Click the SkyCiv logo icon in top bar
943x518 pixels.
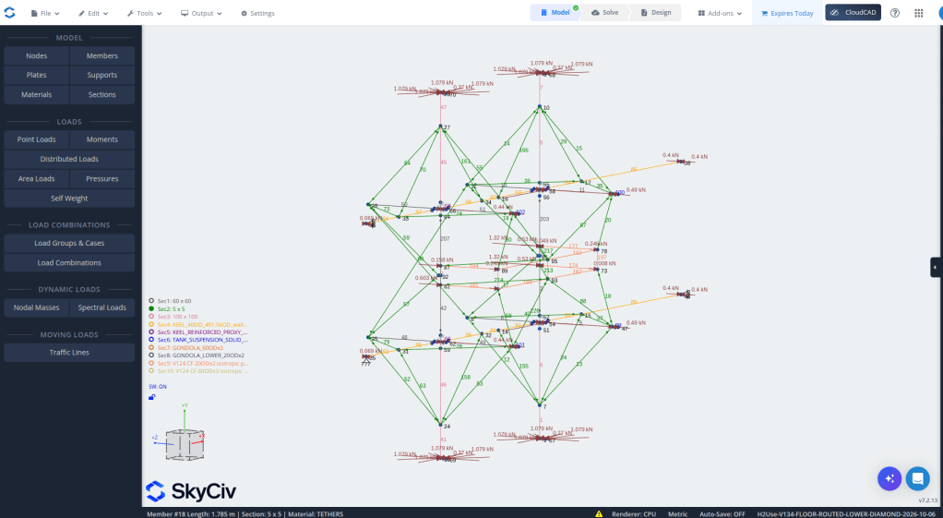coord(9,13)
